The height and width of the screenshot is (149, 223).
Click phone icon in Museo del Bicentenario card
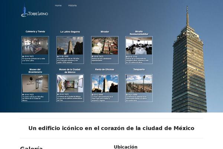coord(23,95)
